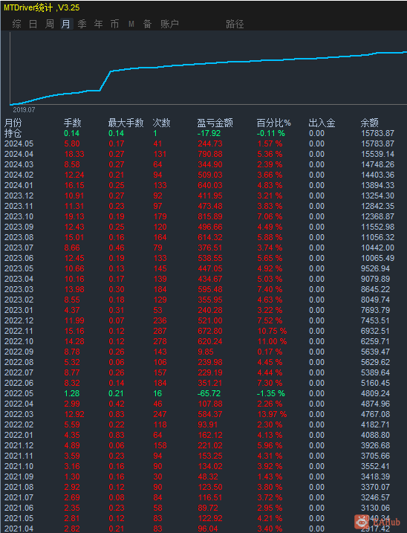Select the highlighted 月 monthly tab

click(66, 24)
